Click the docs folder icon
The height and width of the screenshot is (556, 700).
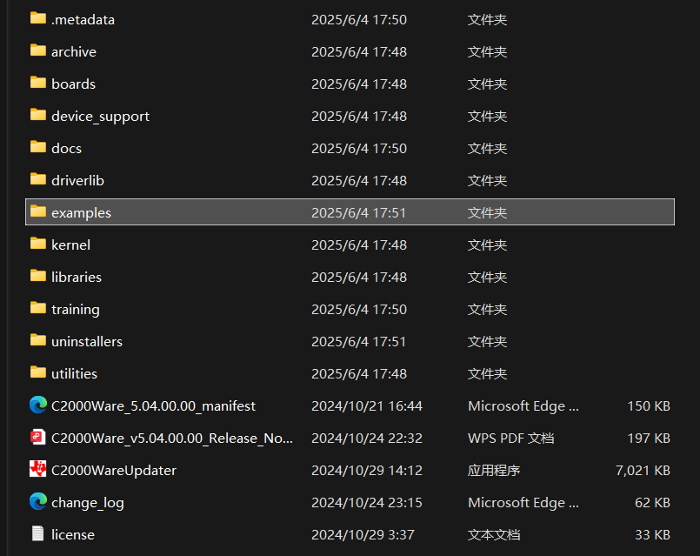tap(38, 147)
